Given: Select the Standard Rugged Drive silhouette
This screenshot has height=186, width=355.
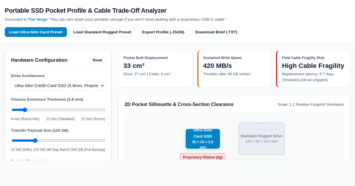Looking at the screenshot, I should click(262, 139).
